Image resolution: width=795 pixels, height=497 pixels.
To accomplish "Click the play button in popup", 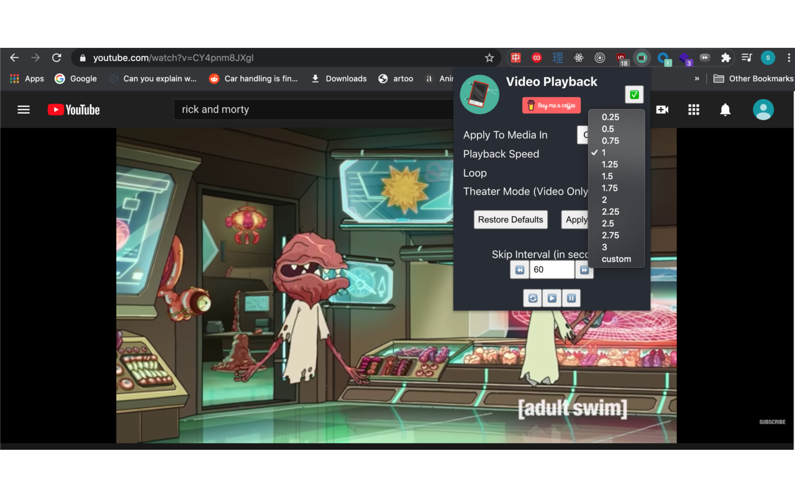I will [x=552, y=298].
